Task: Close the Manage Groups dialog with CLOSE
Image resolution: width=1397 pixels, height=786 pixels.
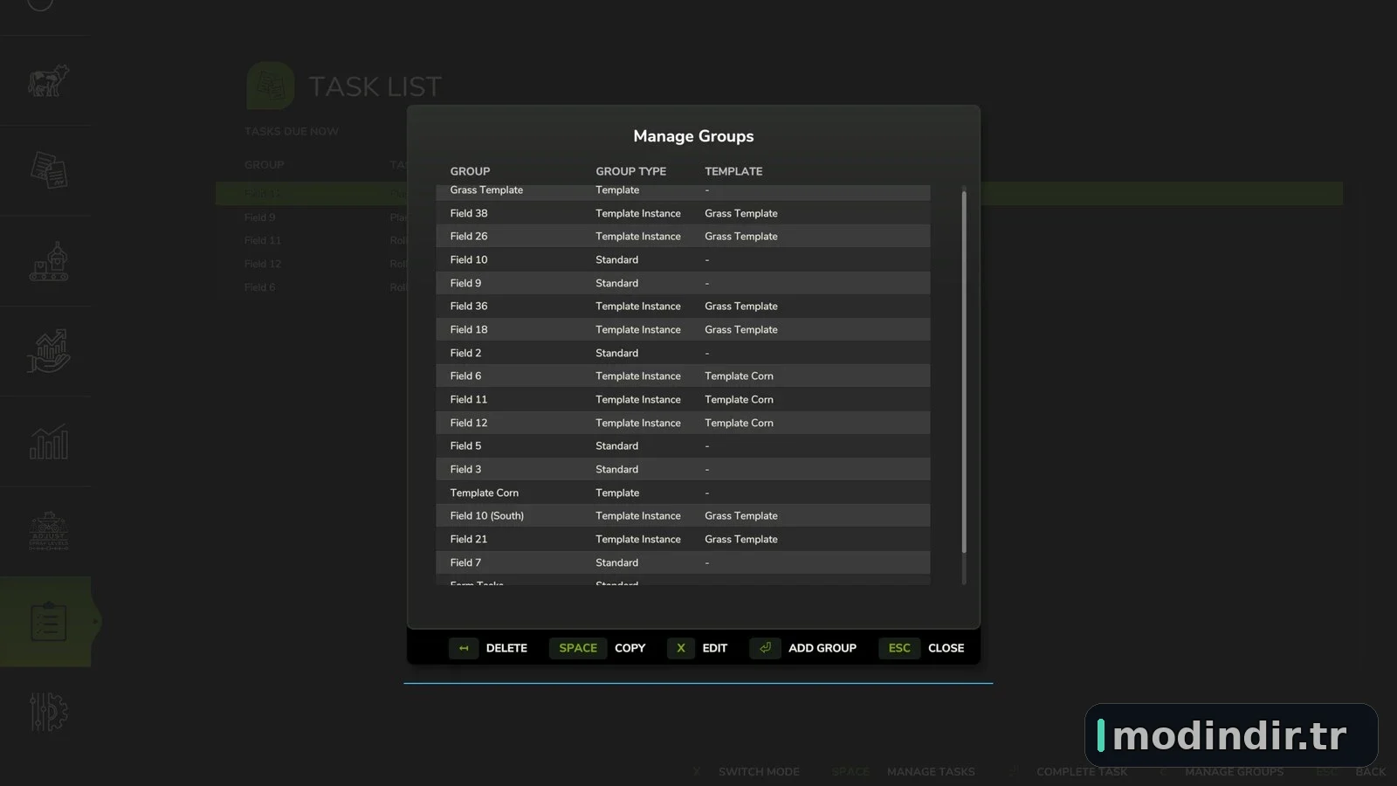Action: [x=921, y=648]
